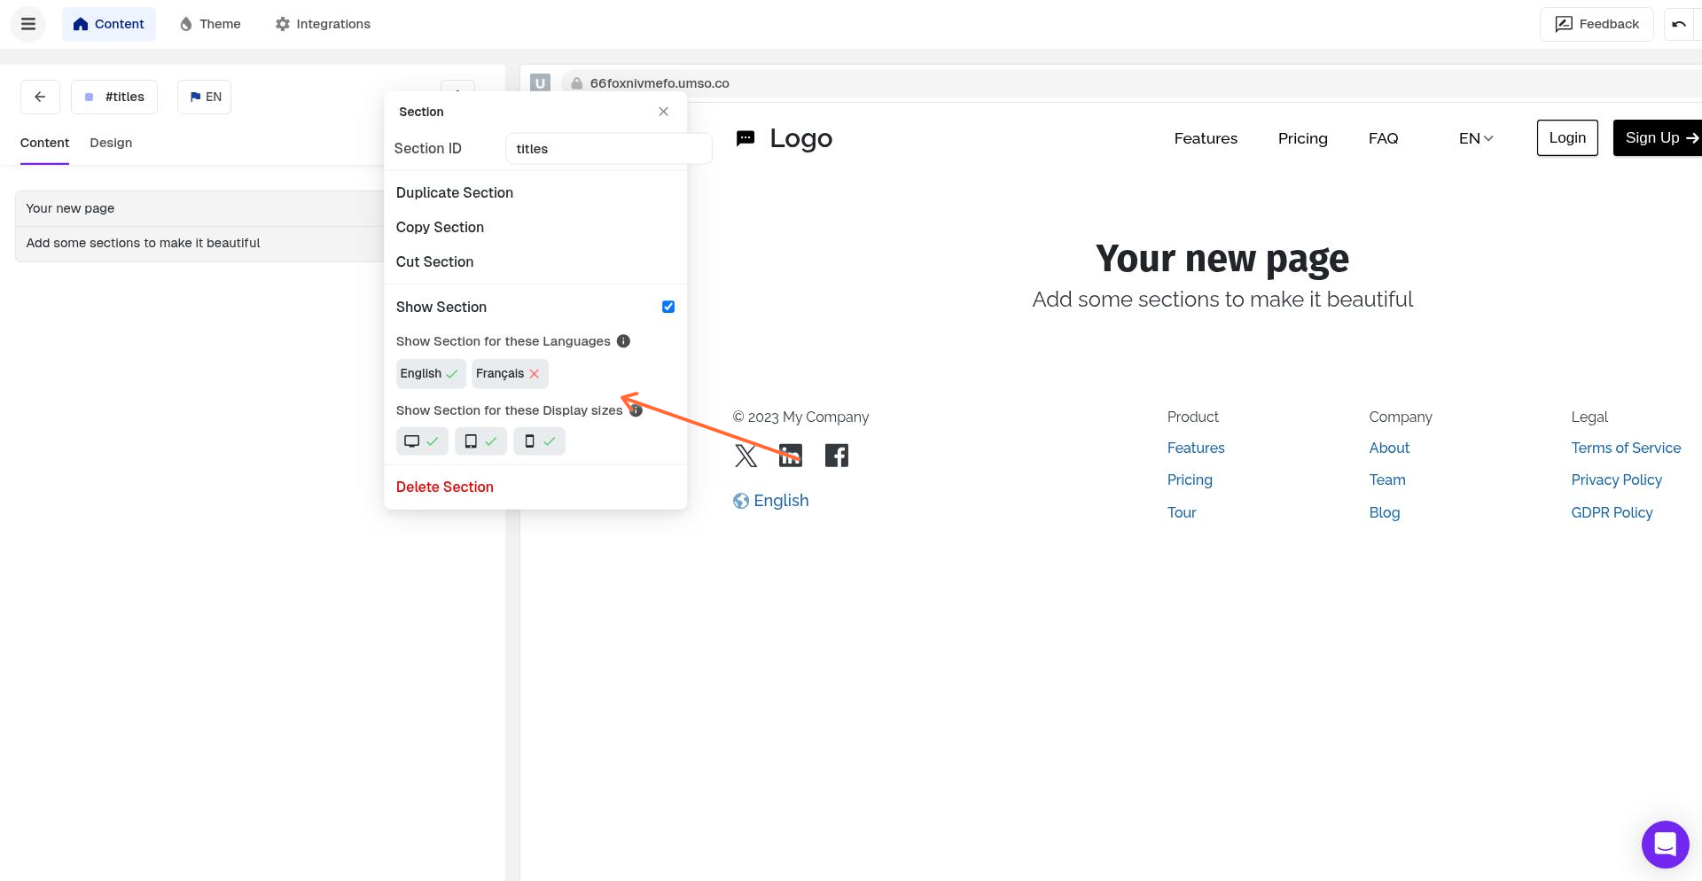Click info icon beside Languages label

623,341
